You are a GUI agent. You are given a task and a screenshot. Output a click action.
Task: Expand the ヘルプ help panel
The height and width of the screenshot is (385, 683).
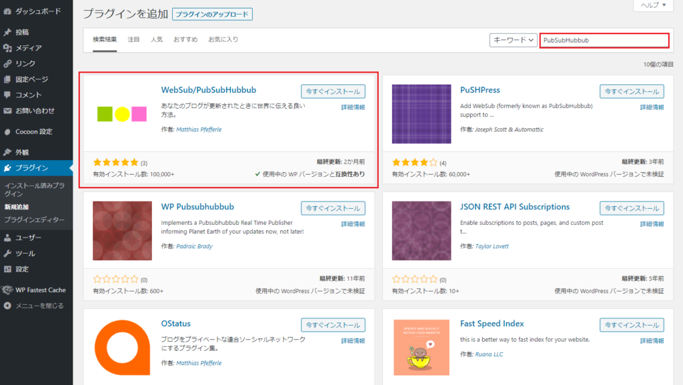[653, 5]
